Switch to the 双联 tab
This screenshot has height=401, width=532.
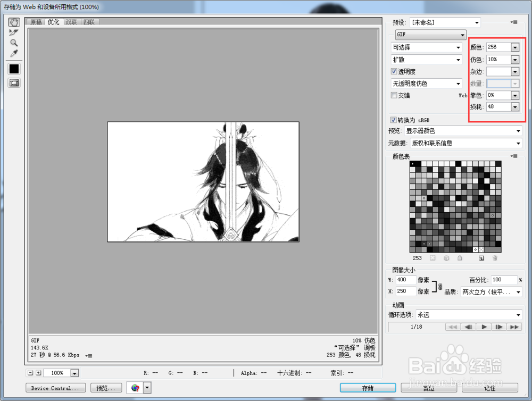(x=71, y=22)
